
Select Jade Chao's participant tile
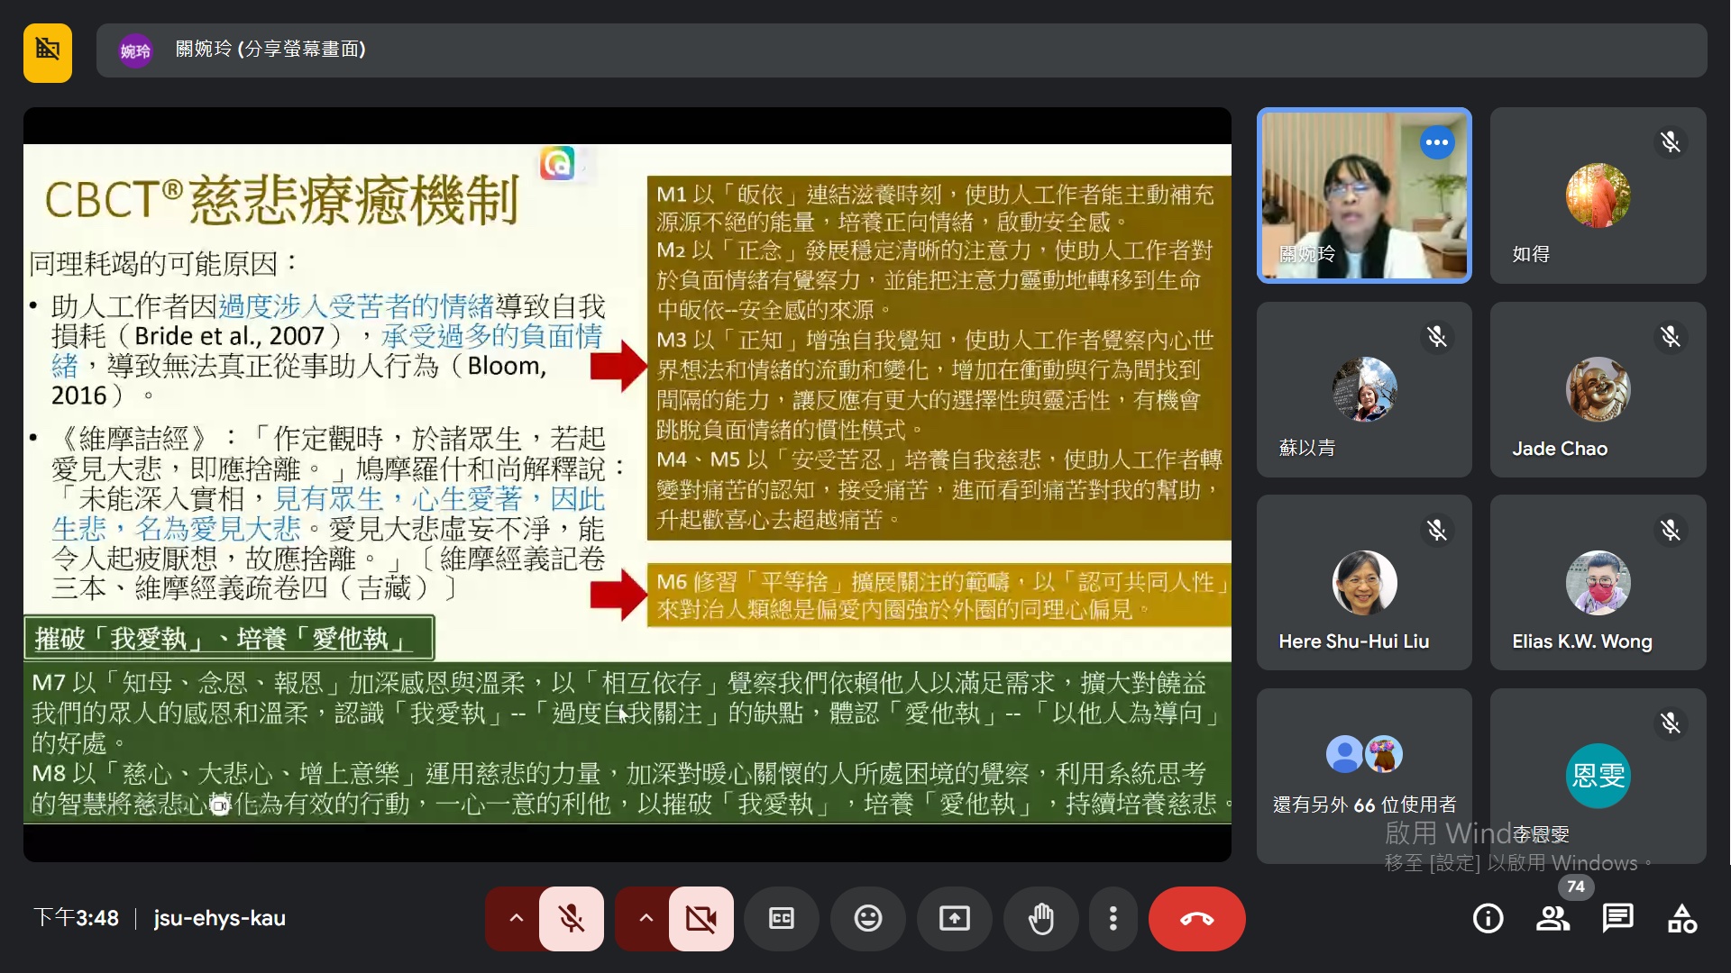coord(1598,389)
